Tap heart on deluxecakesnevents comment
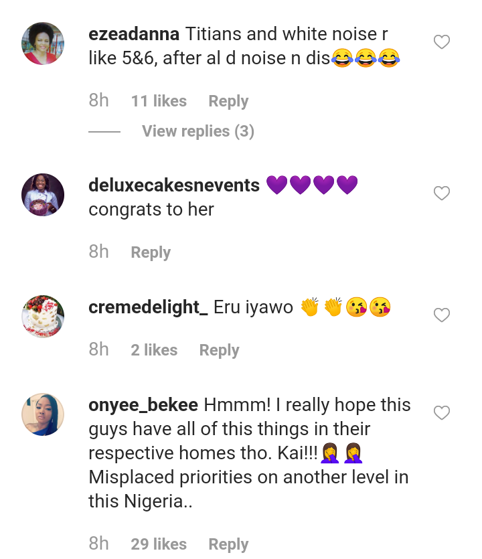Image resolution: width=482 pixels, height=559 pixels. pyautogui.click(x=442, y=193)
